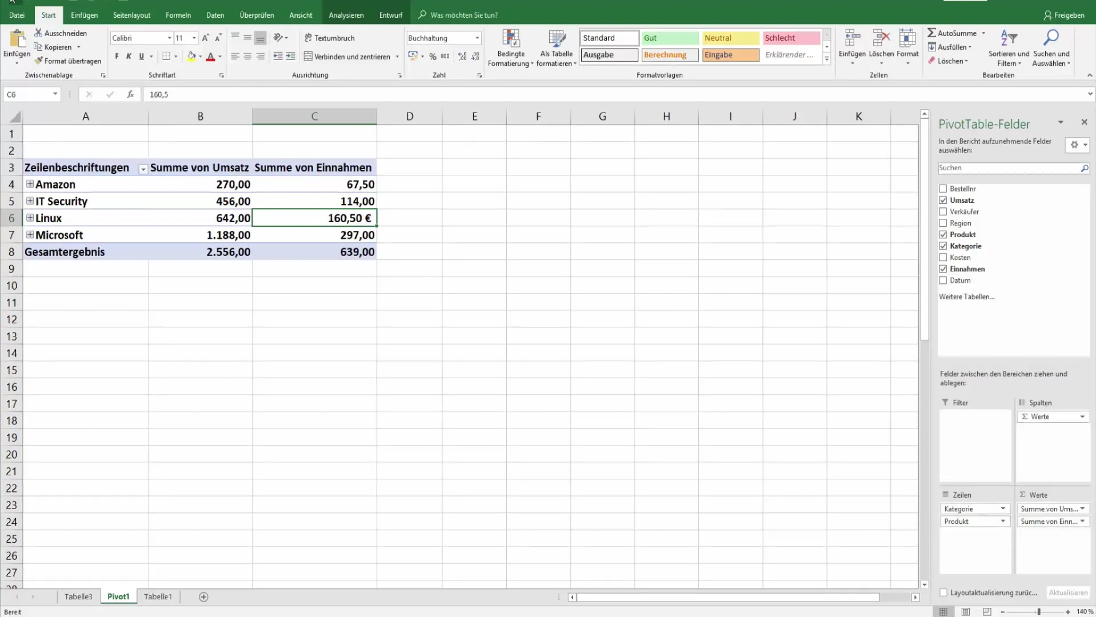
Task: Expand the IT Security row group
Action: 30,201
